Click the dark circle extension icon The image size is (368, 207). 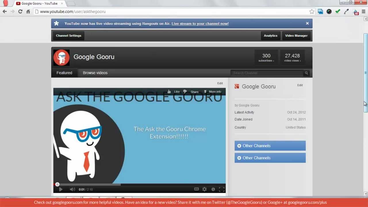pos(329,11)
